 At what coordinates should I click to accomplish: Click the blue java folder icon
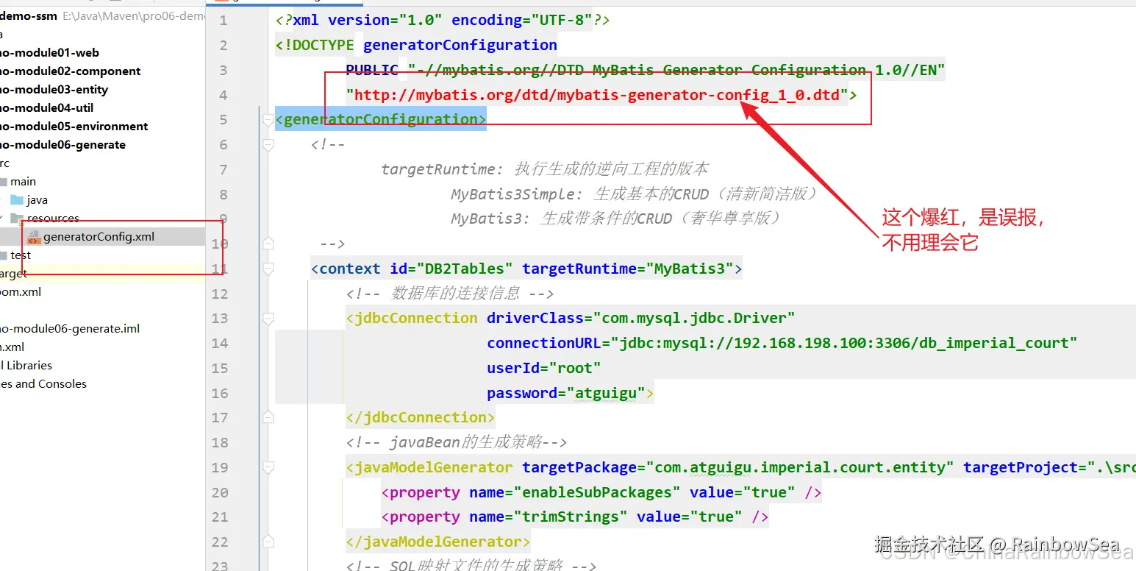click(x=17, y=200)
